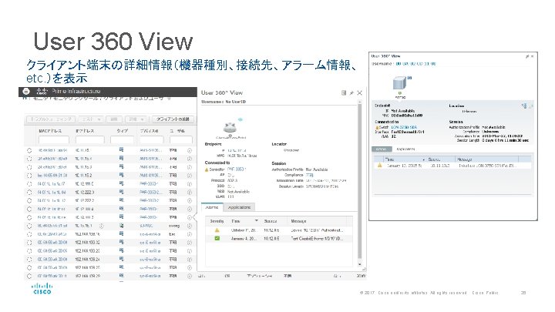Click the scroll-down arrow in center popup scrollbar
Screen dimensions: 555x312
[x=360, y=264]
